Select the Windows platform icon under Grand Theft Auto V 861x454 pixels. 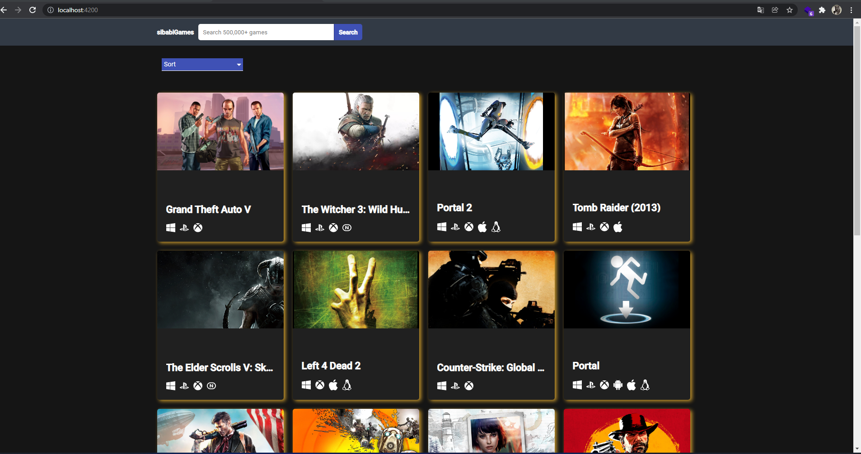click(x=170, y=228)
